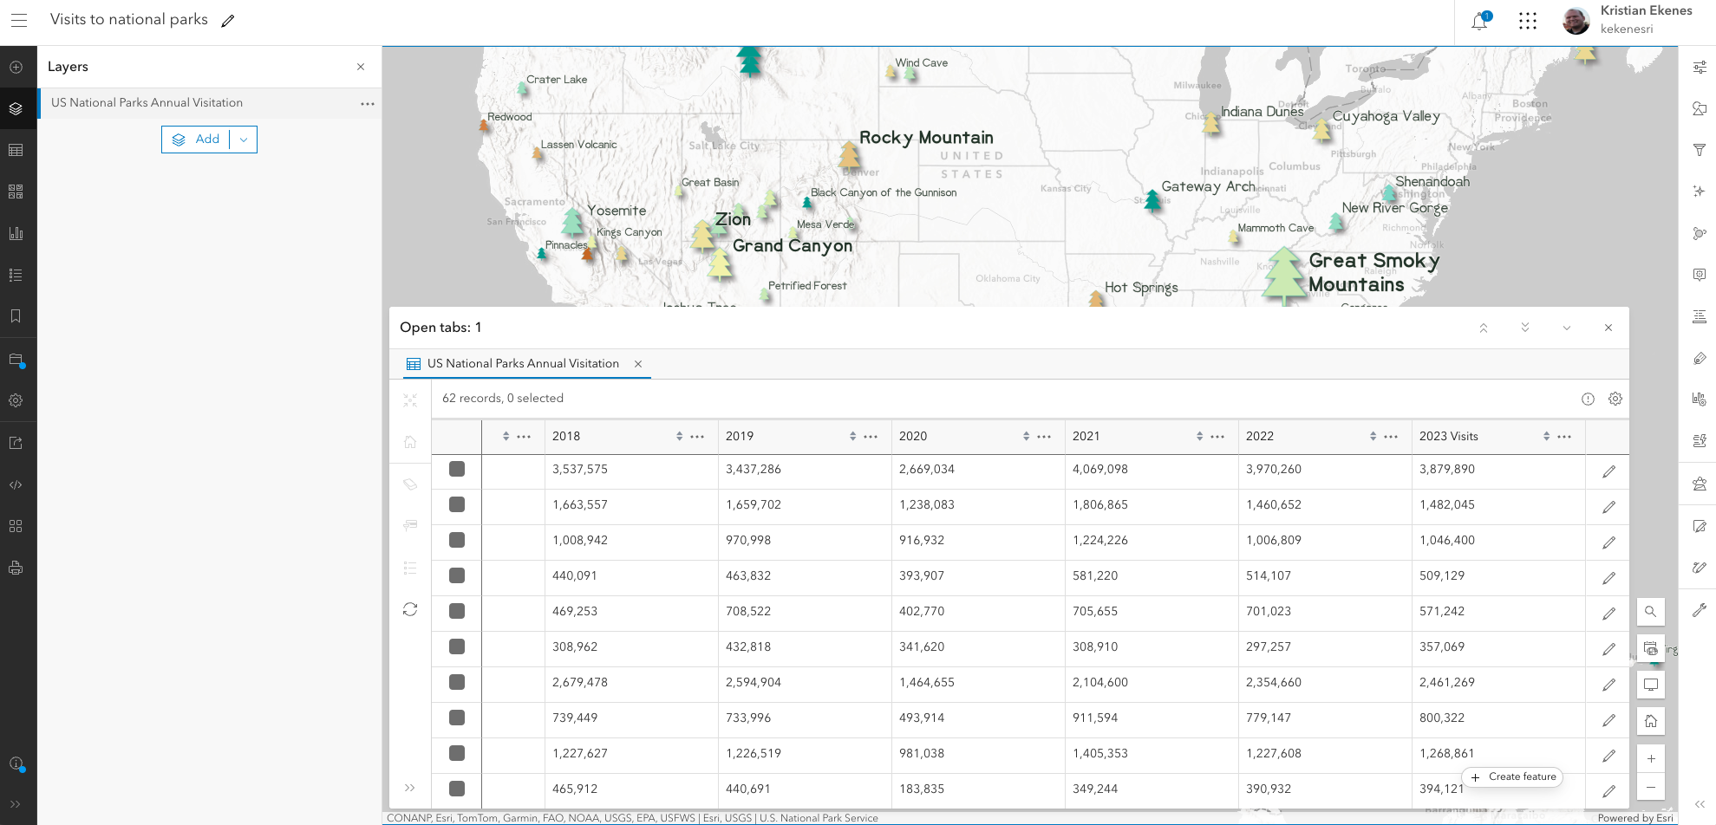Viewport: 1716px width, 825px height.
Task: Click the Create feature button
Action: coord(1511,776)
